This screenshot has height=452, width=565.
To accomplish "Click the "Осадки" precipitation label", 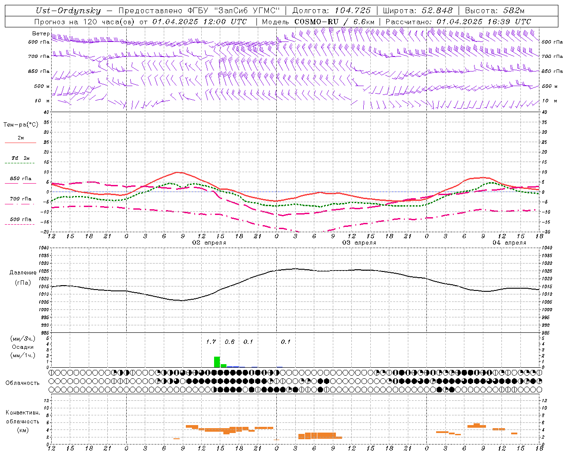I will [23, 347].
